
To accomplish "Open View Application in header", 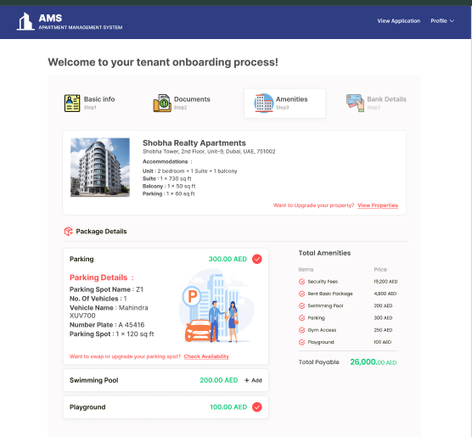I will point(398,20).
